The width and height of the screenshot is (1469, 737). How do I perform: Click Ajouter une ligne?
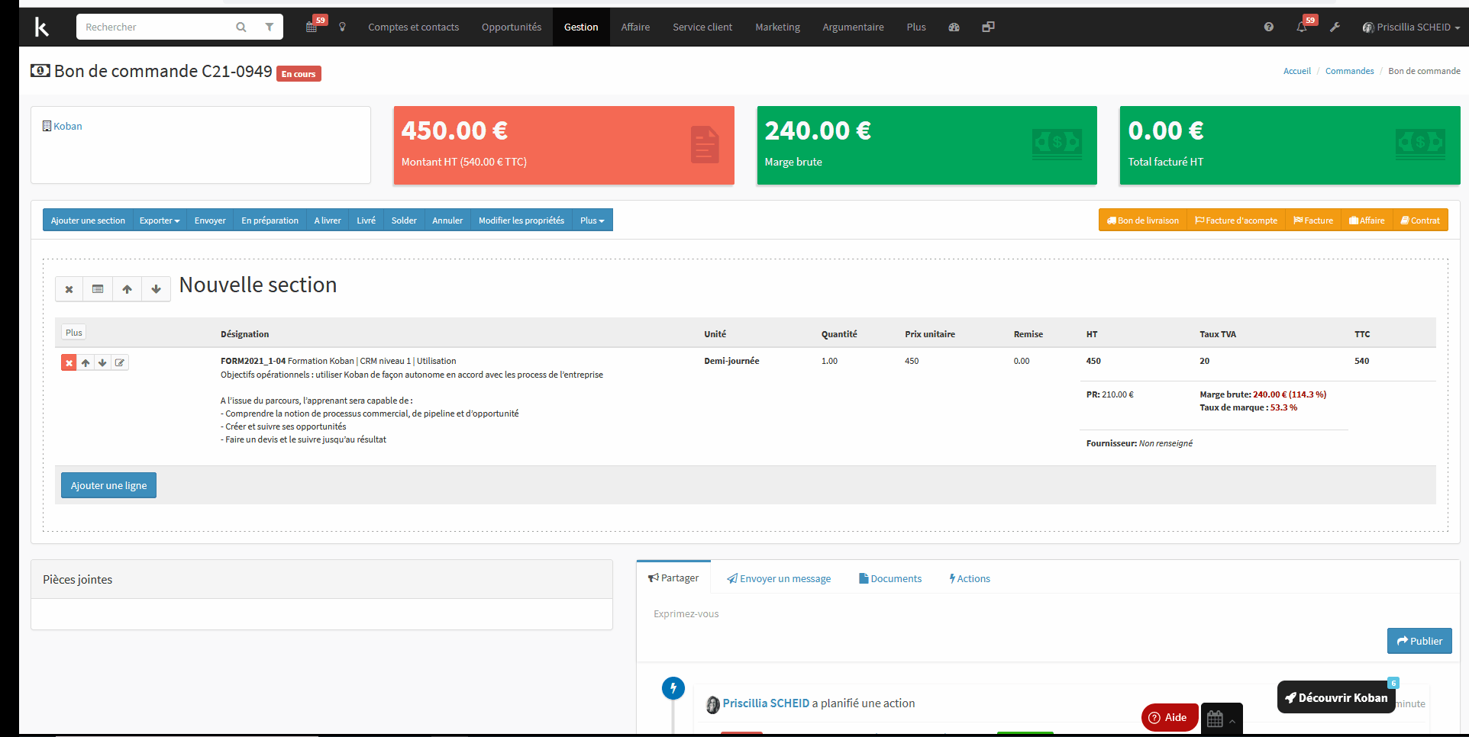click(108, 485)
